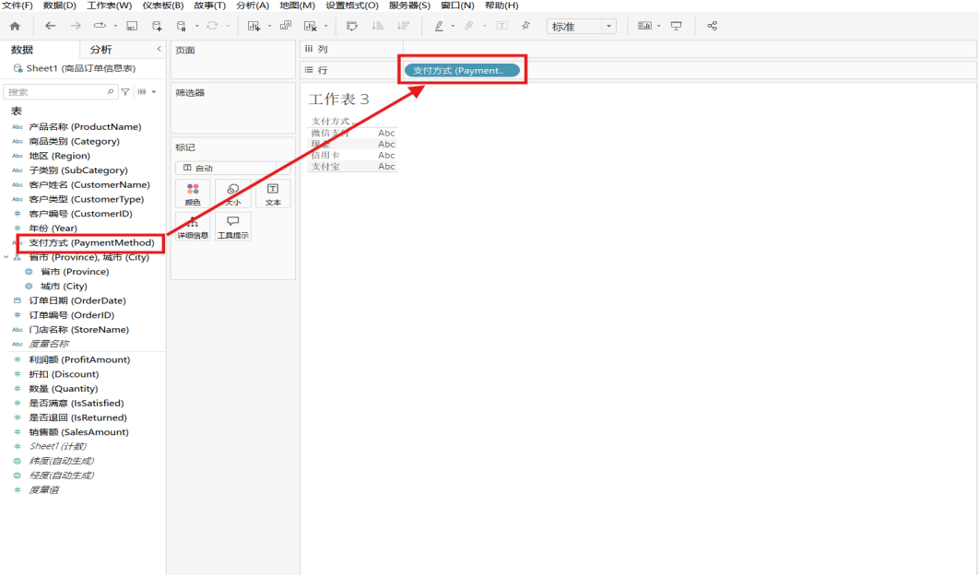Open the 分析(A) menu
This screenshot has width=979, height=575.
click(253, 6)
